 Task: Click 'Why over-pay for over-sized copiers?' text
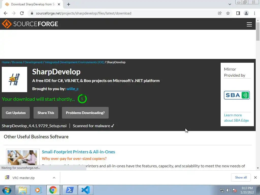tap(74, 158)
